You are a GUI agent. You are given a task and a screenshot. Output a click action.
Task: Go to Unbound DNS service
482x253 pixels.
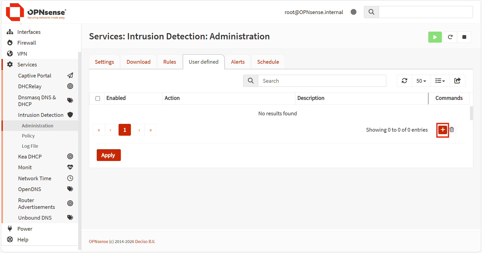coord(35,218)
